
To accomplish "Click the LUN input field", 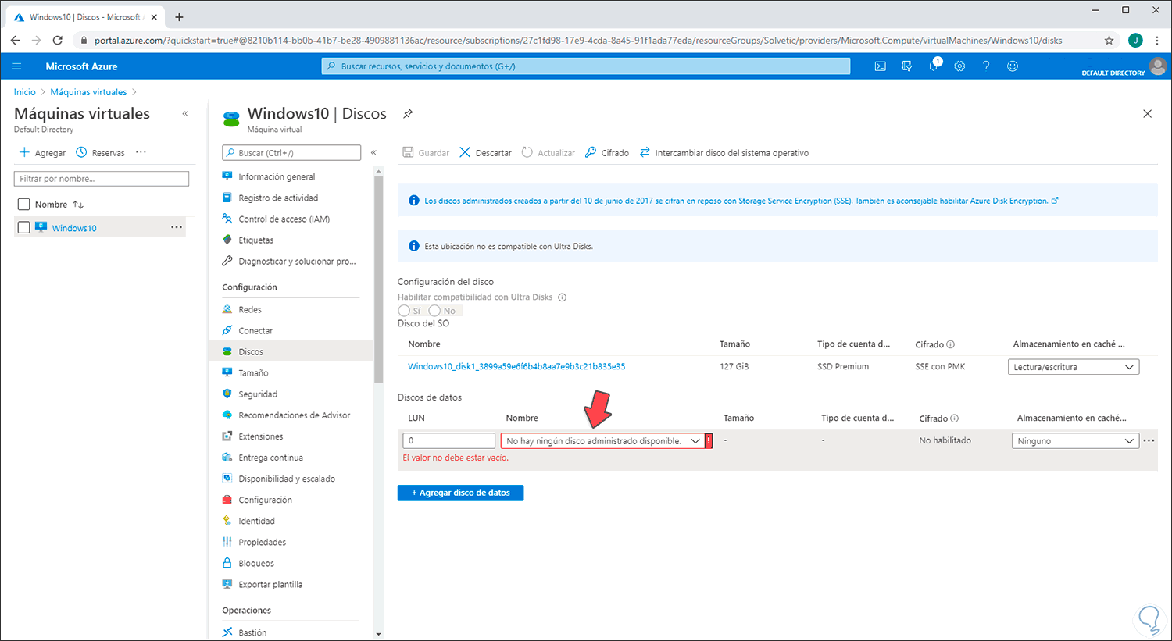I will (449, 441).
